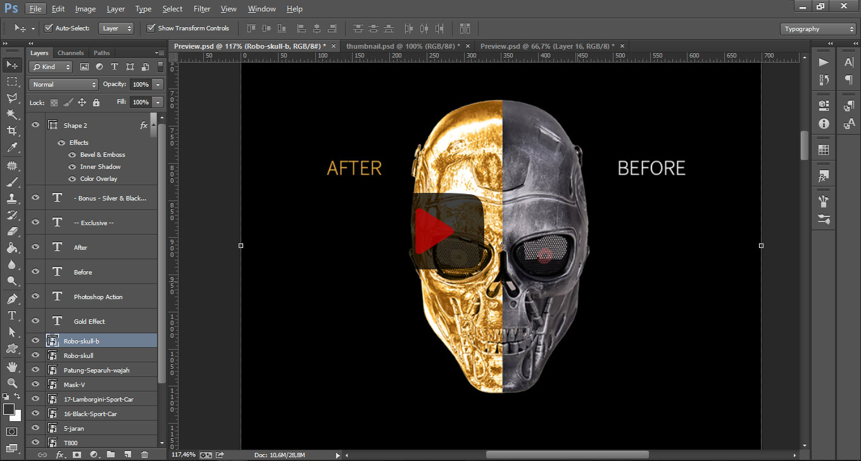Select the Crop tool
Viewport: 861px width, 461px height.
click(x=11, y=131)
